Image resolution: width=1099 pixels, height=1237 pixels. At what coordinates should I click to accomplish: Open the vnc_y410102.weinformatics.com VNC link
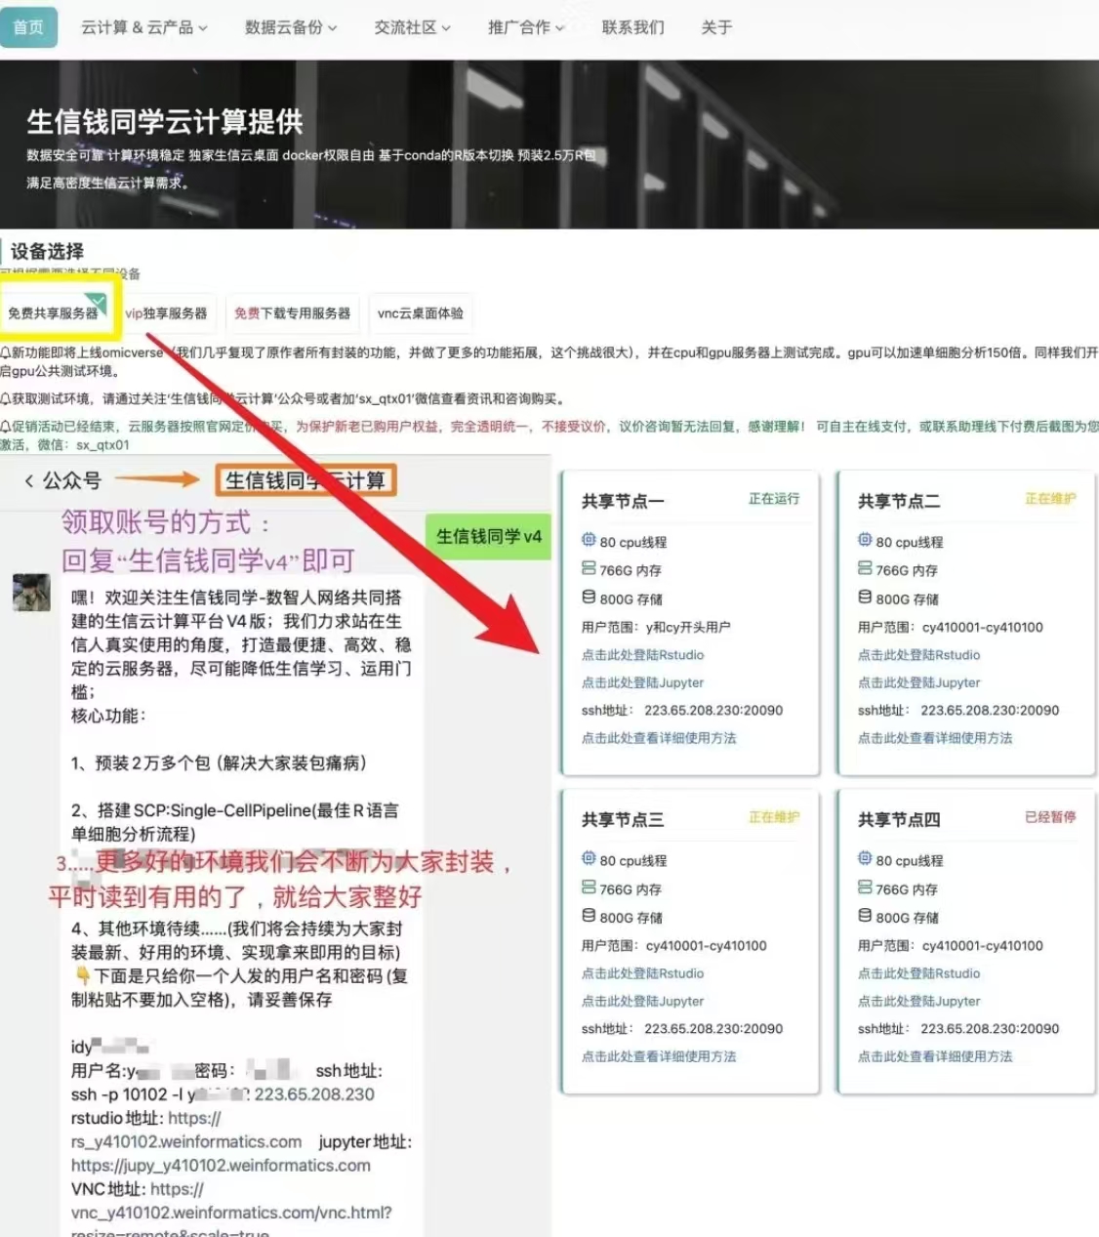click(231, 1213)
